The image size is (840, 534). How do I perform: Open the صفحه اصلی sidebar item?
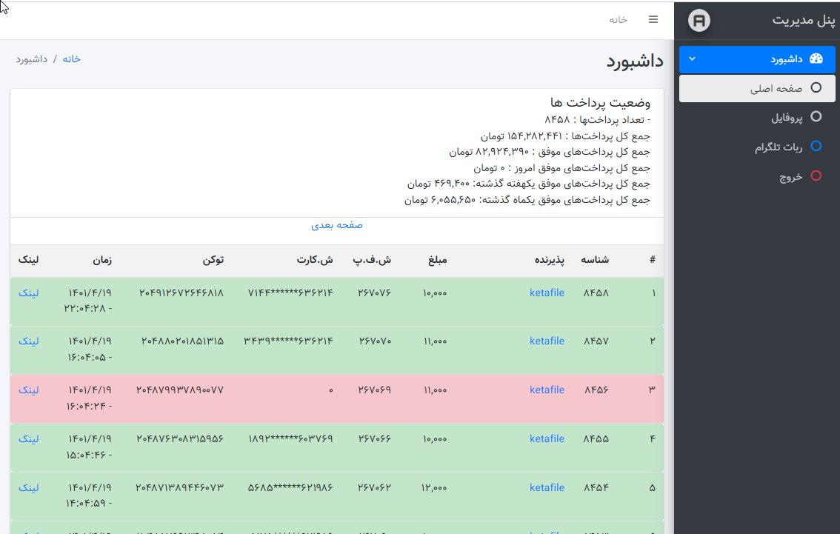pos(757,88)
